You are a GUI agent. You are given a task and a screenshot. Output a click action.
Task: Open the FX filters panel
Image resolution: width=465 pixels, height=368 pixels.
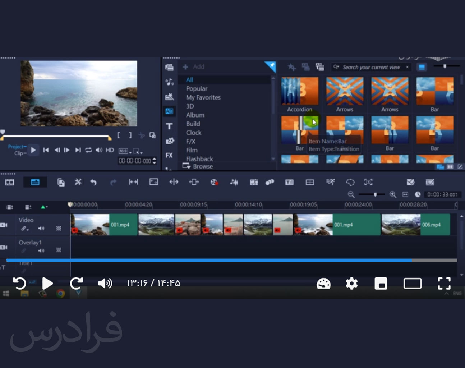169,155
